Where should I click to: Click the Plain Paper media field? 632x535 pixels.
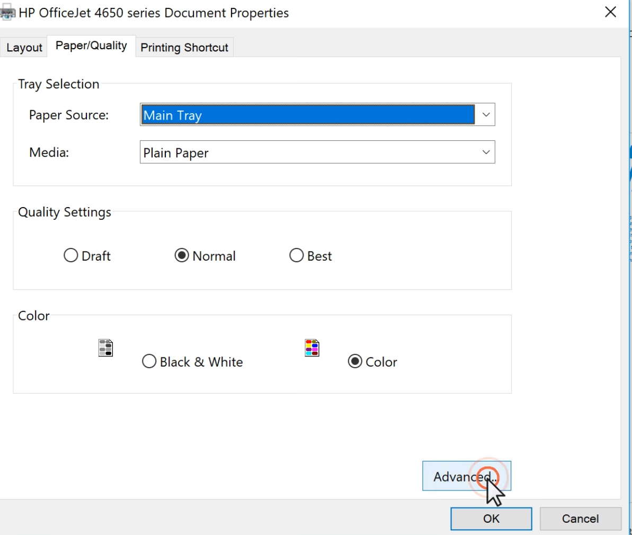(317, 153)
